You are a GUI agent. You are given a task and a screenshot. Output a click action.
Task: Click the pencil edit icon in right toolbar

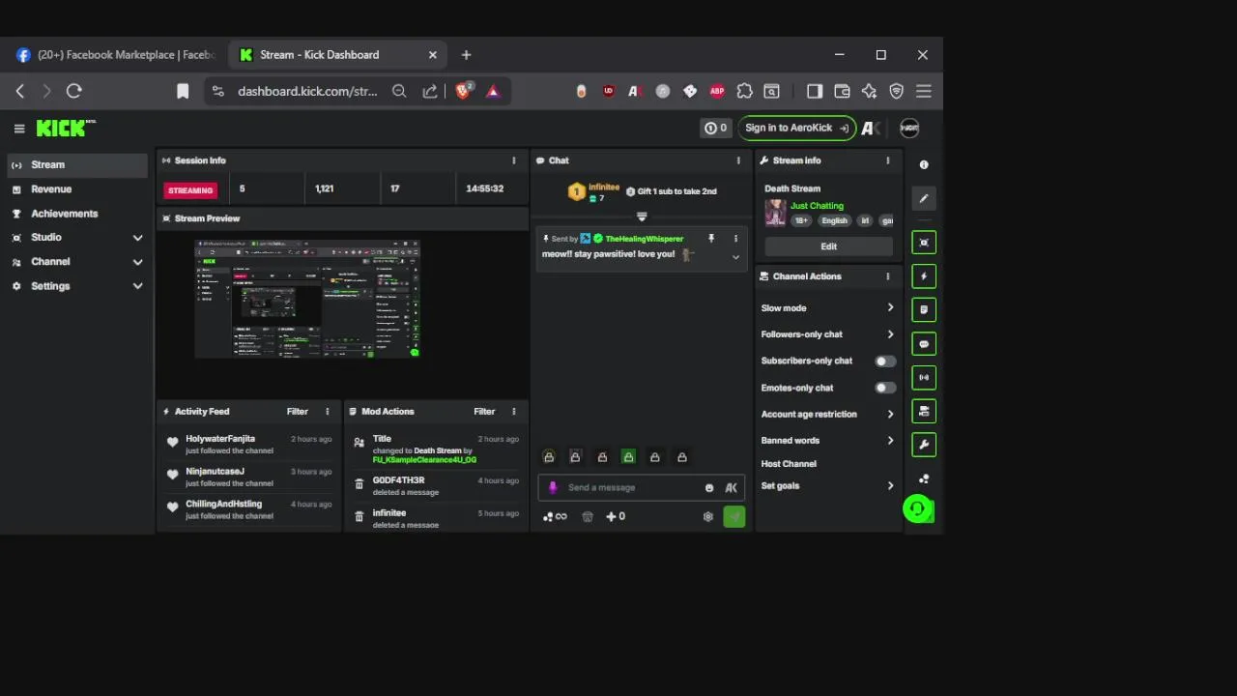click(x=924, y=199)
